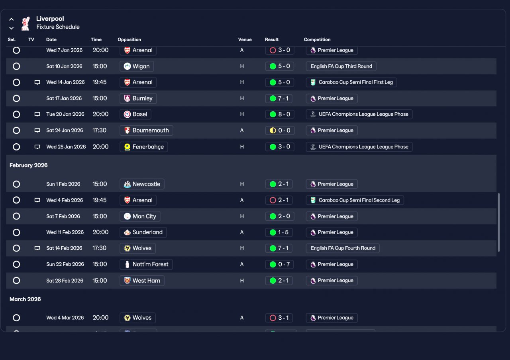This screenshot has width=510, height=360.
Task: Sort by the Date column header
Action: tap(51, 40)
